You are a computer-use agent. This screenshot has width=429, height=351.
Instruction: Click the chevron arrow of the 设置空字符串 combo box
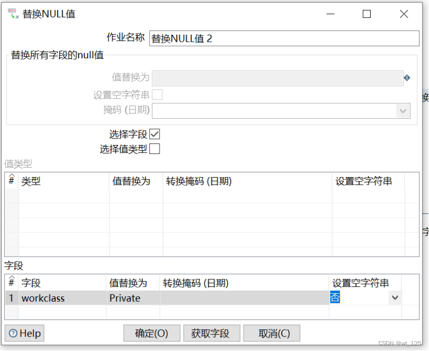point(394,298)
